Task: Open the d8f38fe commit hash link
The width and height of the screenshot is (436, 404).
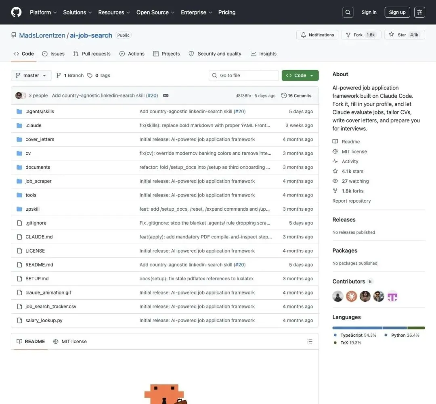Action: tap(243, 96)
